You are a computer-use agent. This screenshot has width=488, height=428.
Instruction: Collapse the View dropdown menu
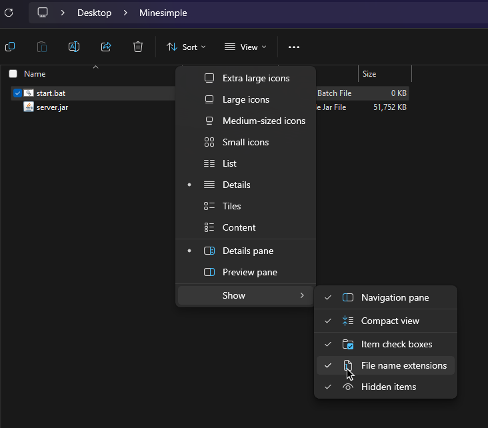[245, 47]
